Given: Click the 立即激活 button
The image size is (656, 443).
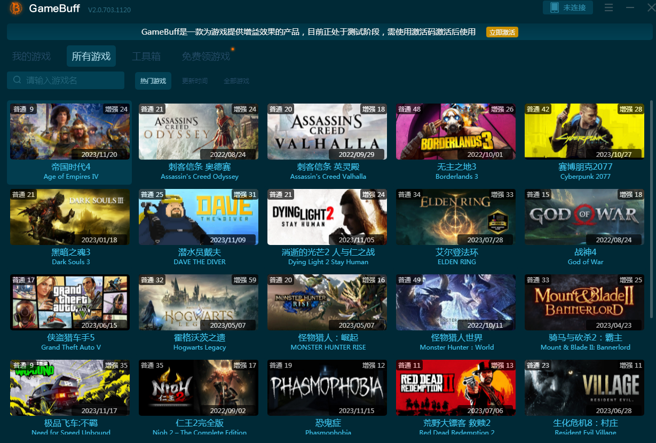Looking at the screenshot, I should click(x=502, y=32).
